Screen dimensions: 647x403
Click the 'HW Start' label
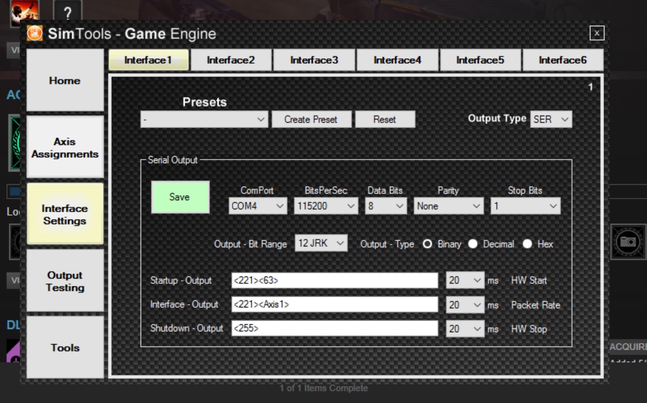click(x=529, y=280)
